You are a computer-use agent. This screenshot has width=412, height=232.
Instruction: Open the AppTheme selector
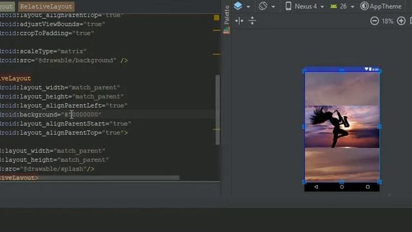pos(380,6)
